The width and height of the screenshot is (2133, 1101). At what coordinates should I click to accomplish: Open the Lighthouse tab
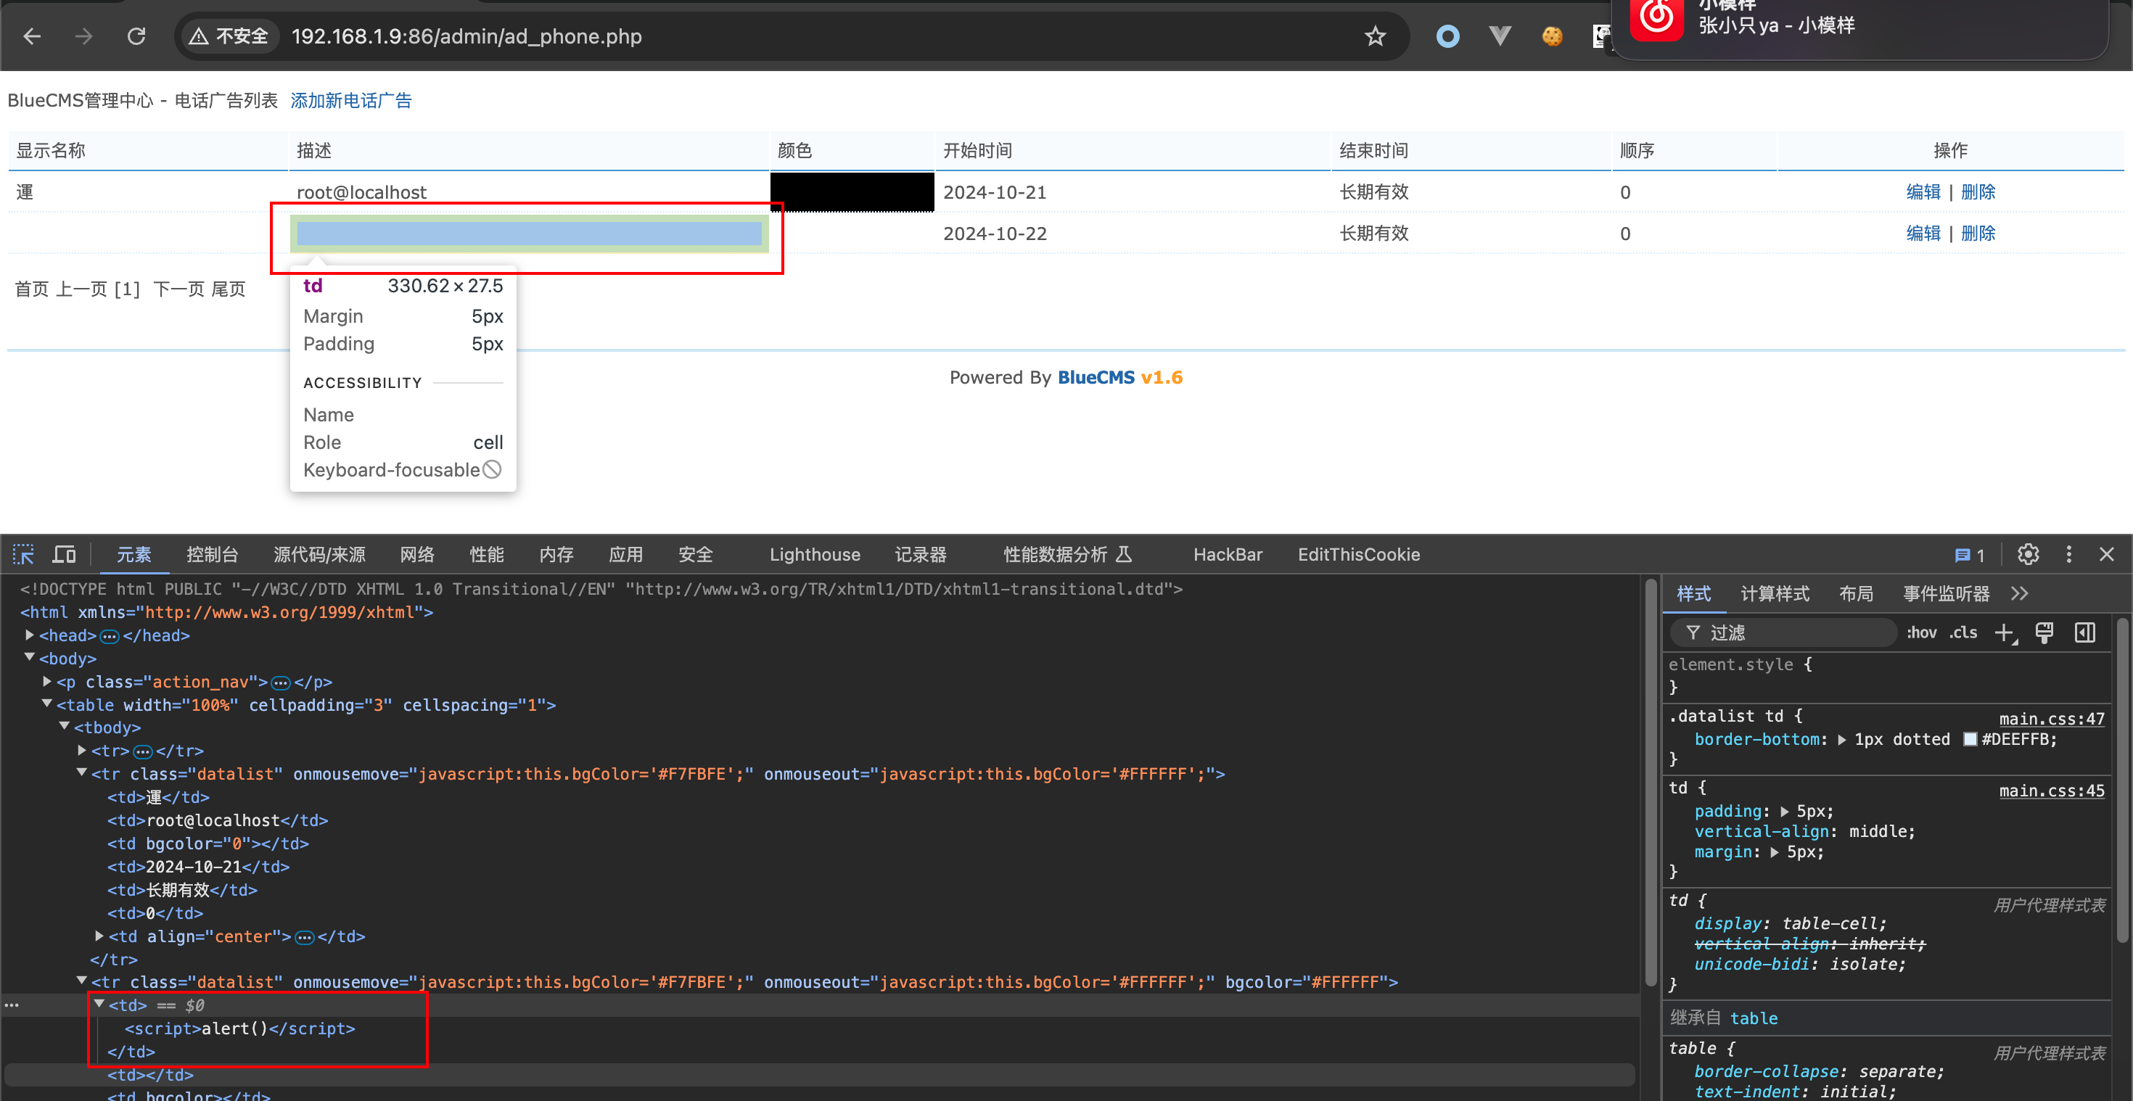(815, 555)
